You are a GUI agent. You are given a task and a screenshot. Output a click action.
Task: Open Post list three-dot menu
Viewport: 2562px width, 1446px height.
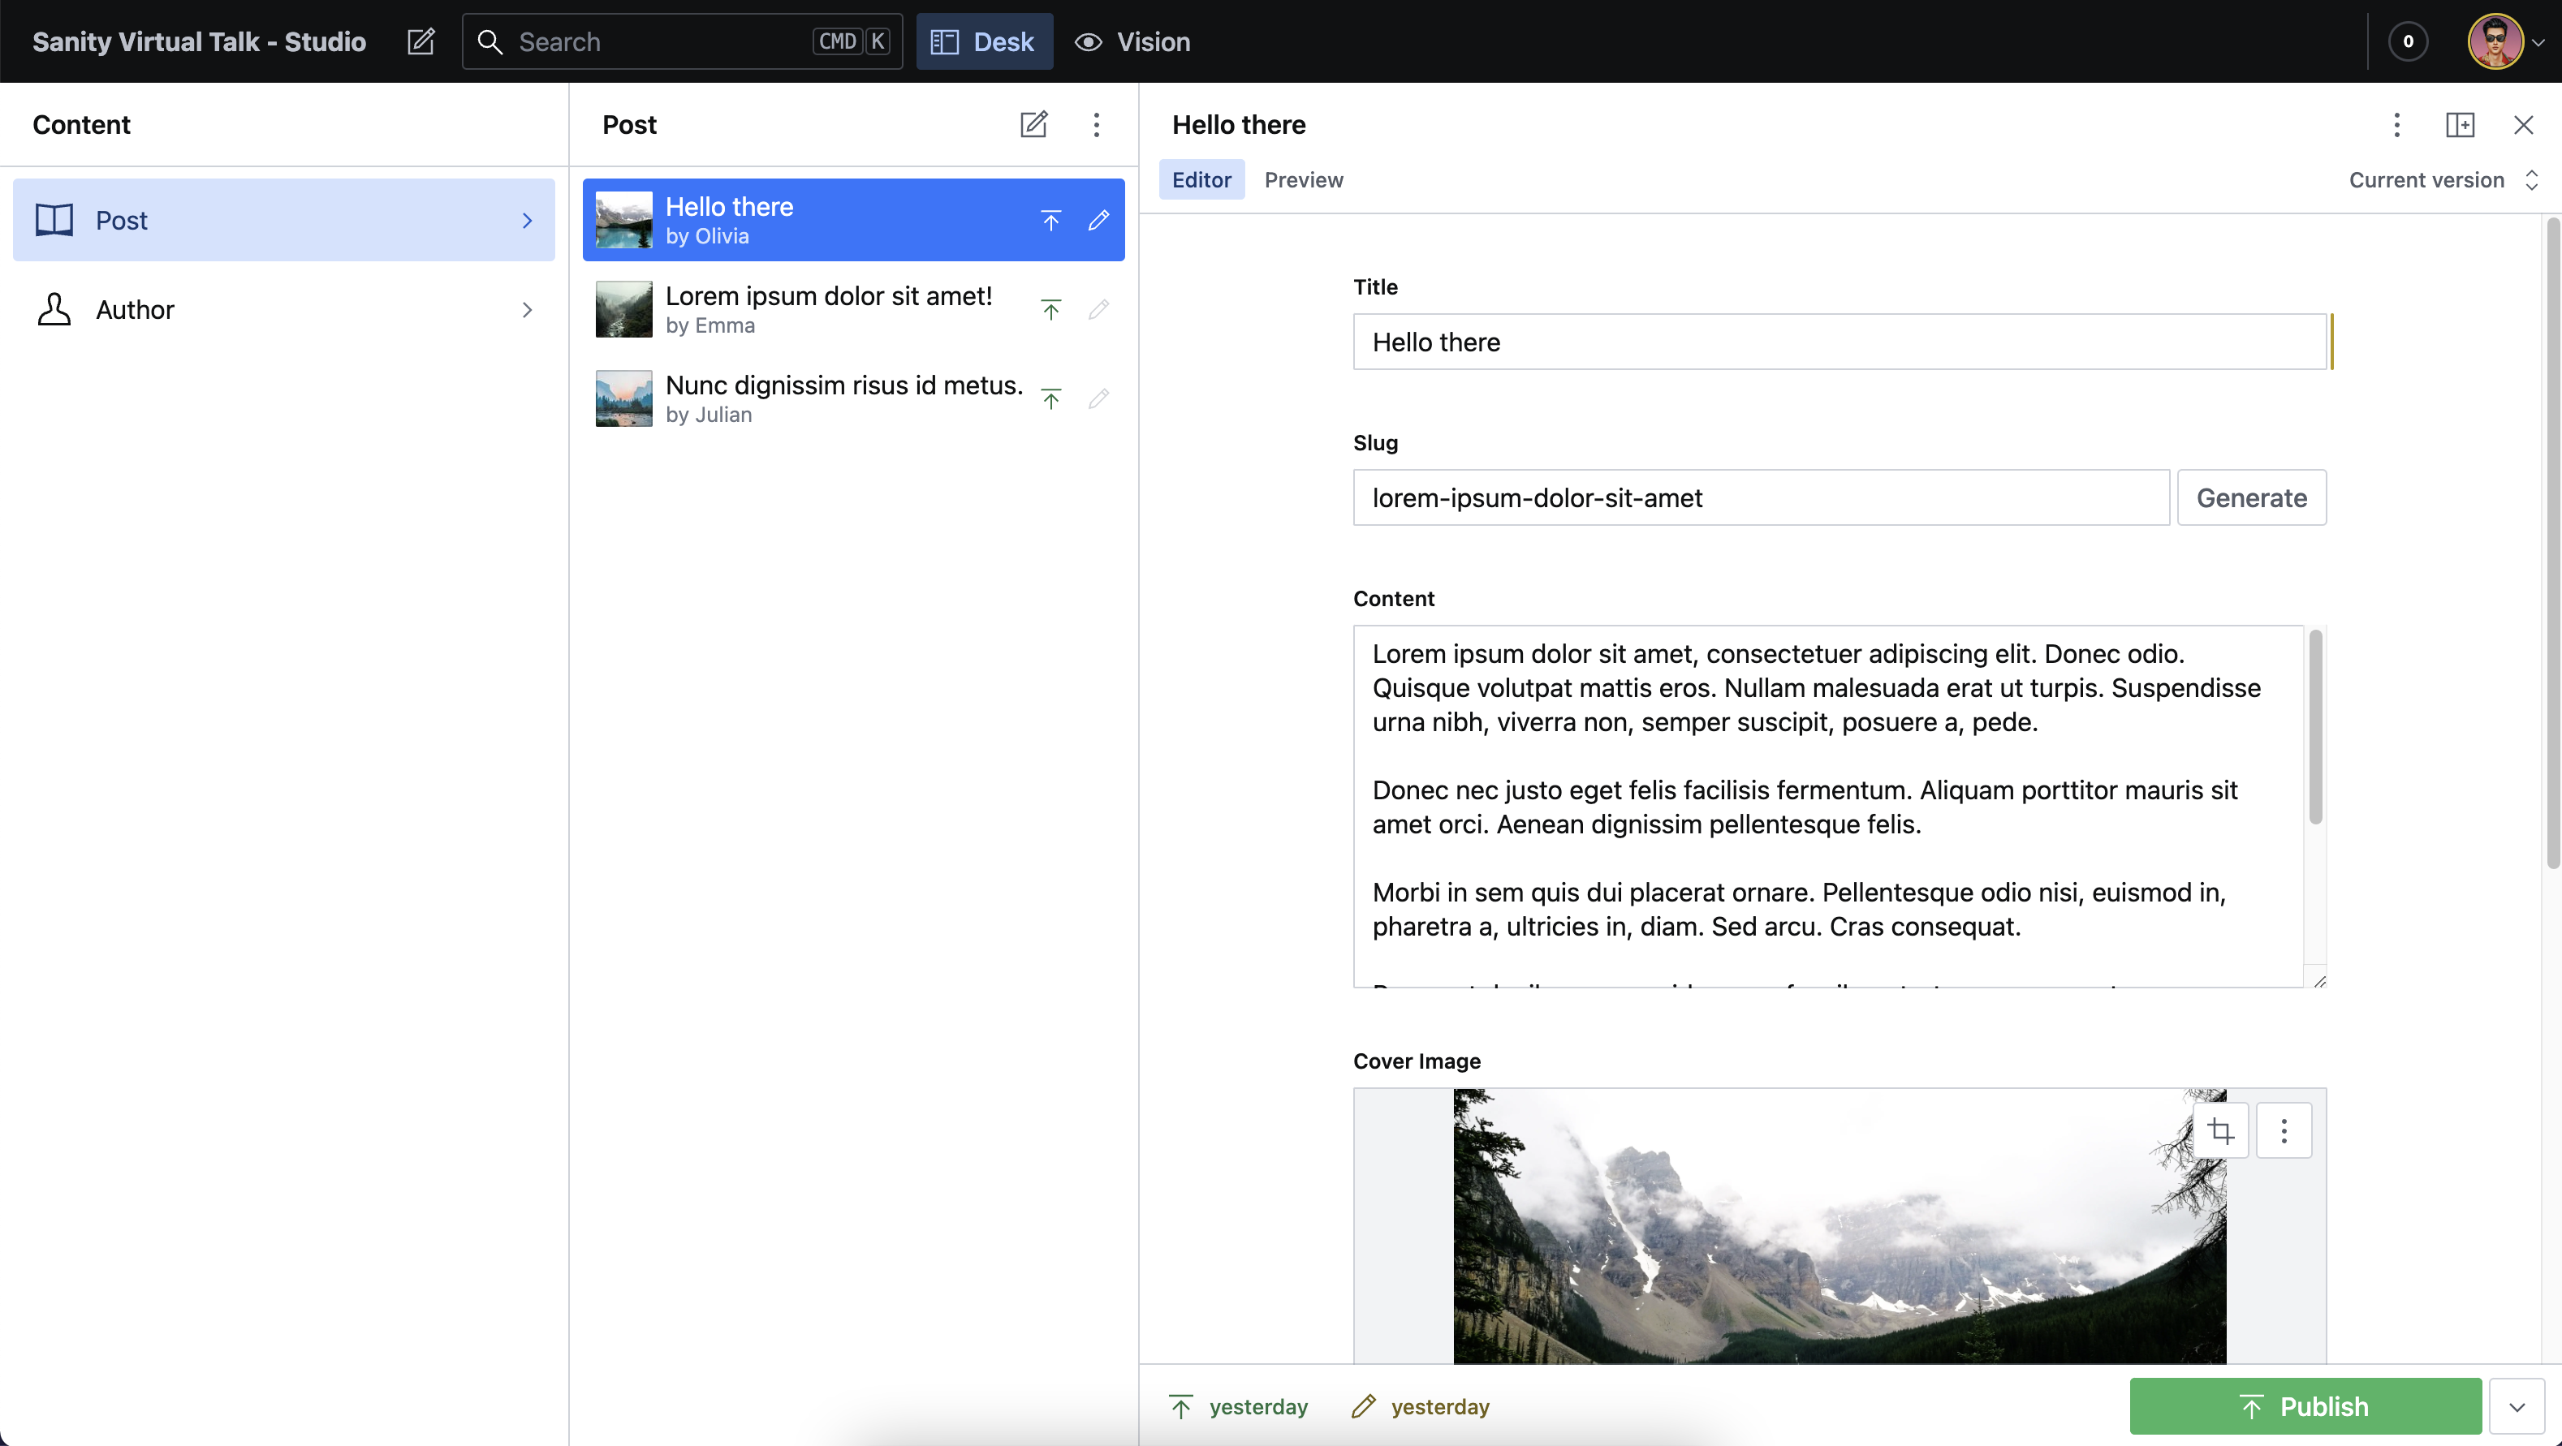click(1096, 124)
